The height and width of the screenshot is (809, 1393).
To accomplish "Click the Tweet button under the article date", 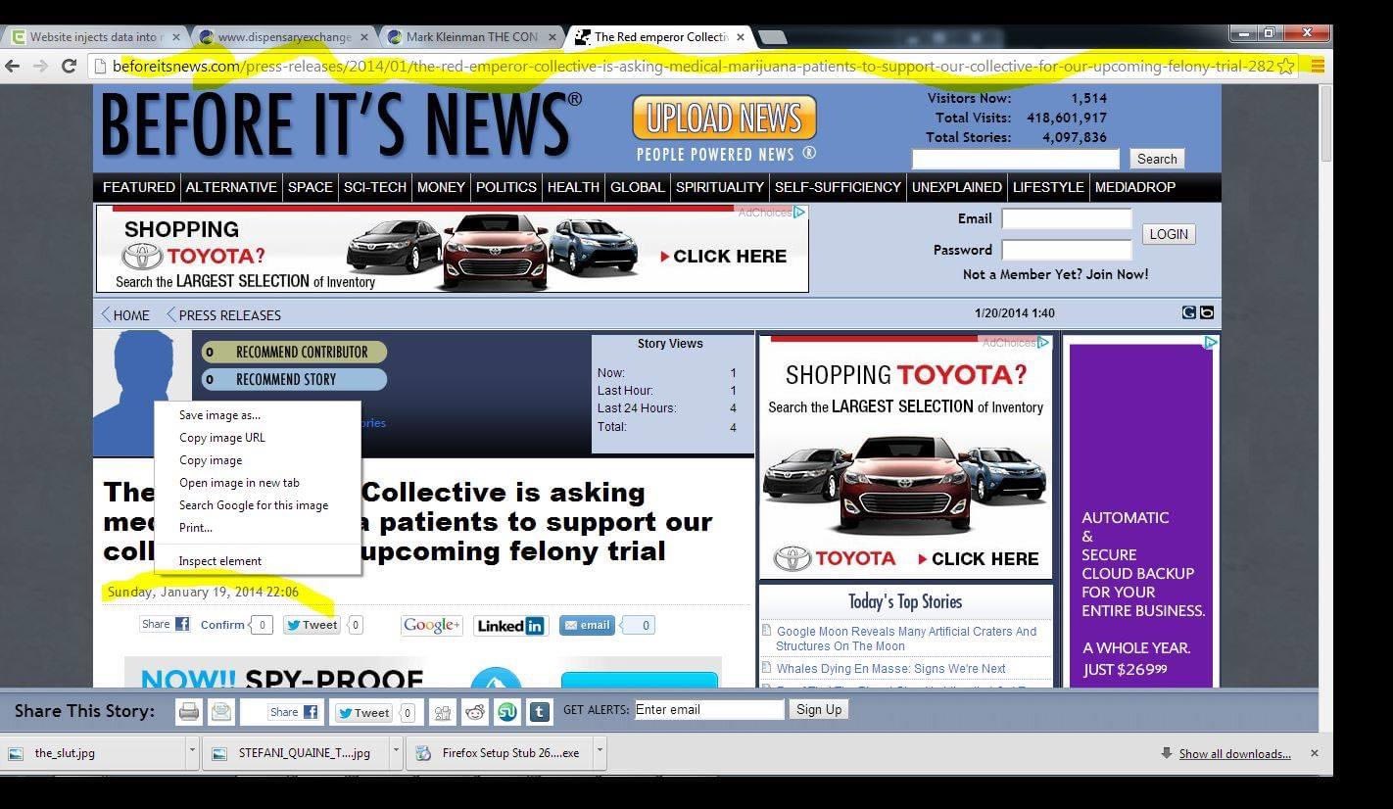I will click(312, 625).
